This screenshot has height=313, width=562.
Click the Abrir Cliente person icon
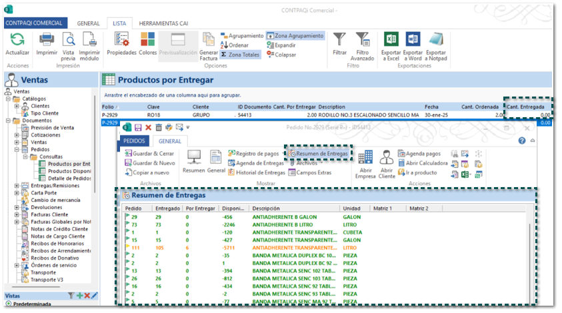[x=387, y=158]
